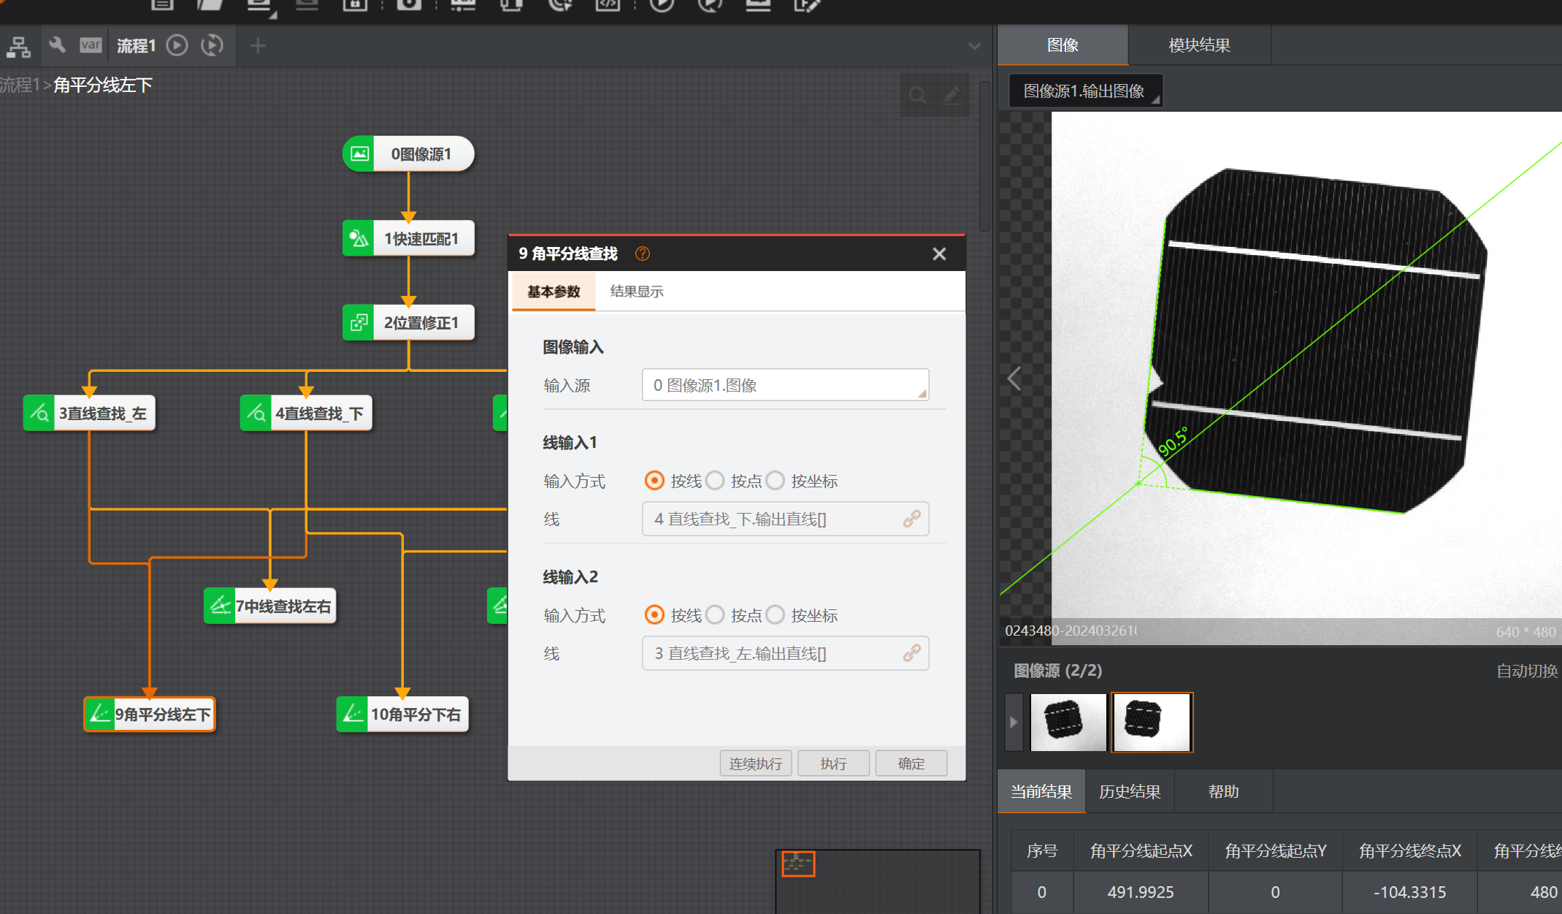1562x914 pixels.
Task: Click the continuous-run icon beside 流程1
Action: (x=212, y=45)
